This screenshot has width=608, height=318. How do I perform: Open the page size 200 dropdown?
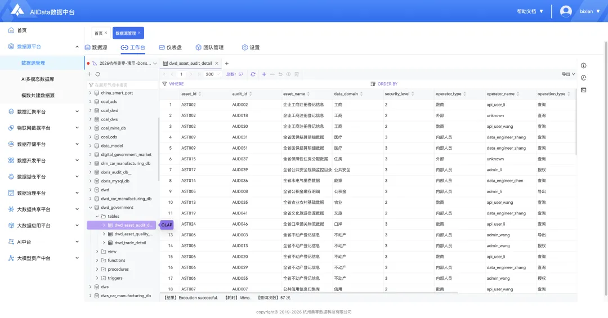(212, 74)
